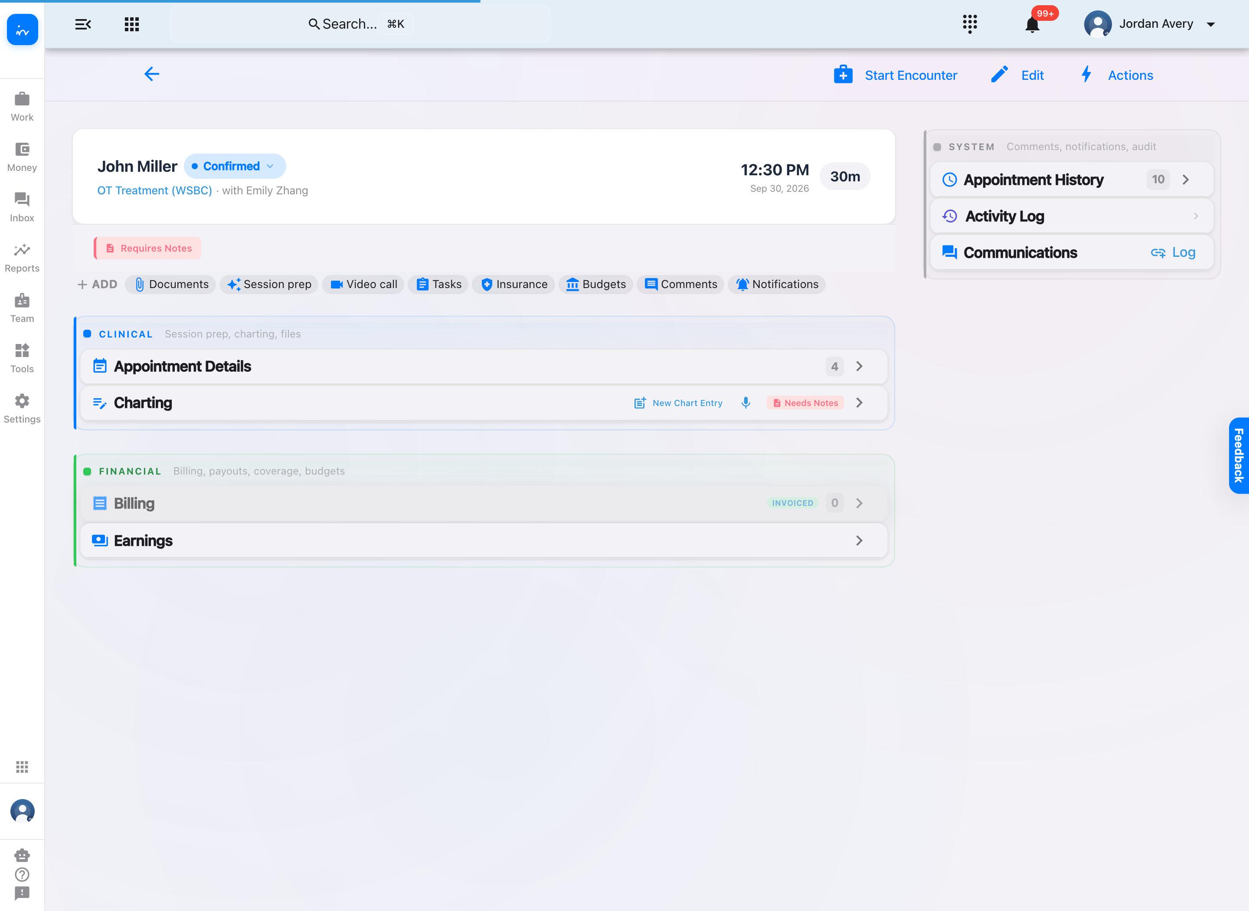Expand the Activity Log row
Image resolution: width=1249 pixels, height=911 pixels.
coord(1072,216)
